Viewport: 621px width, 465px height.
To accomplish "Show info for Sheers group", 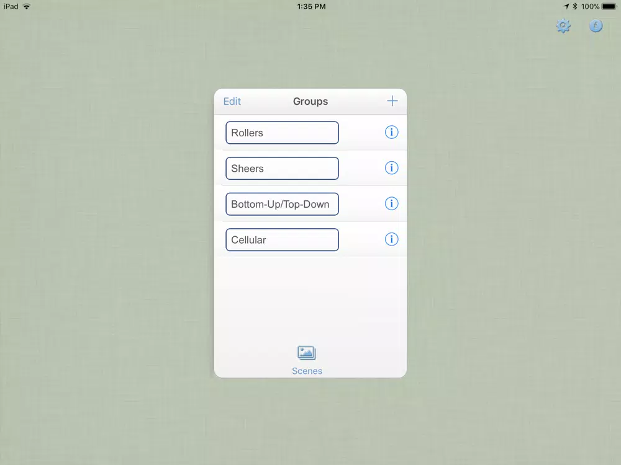I will (391, 168).
